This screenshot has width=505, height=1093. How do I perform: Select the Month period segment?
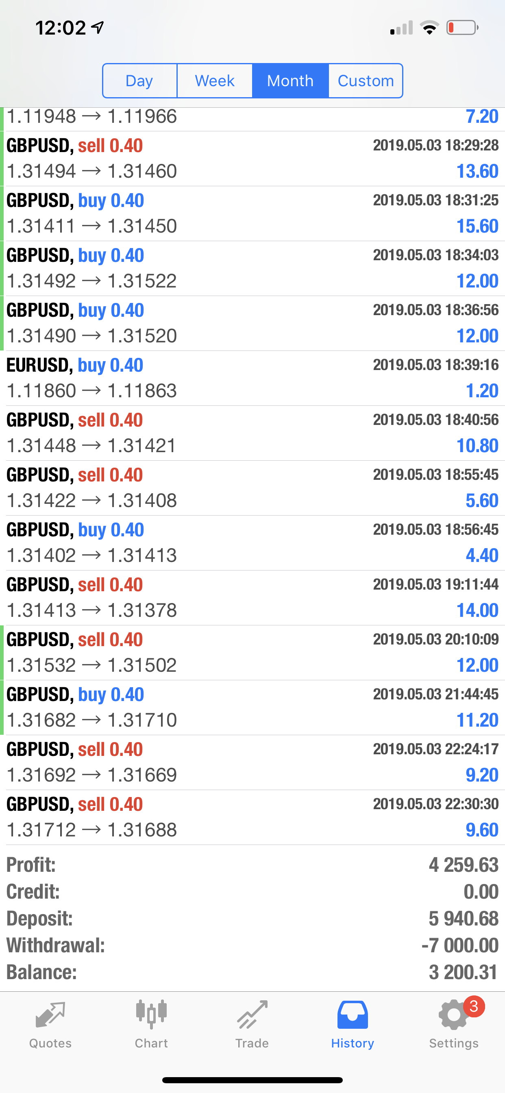(290, 81)
